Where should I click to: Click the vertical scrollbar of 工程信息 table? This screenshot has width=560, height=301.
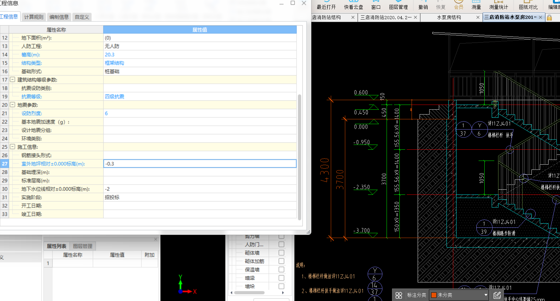pyautogui.click(x=300, y=157)
